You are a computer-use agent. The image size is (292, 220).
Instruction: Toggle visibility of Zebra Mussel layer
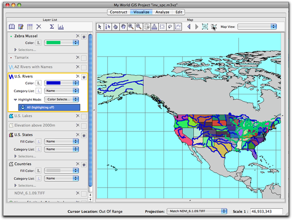(84, 37)
